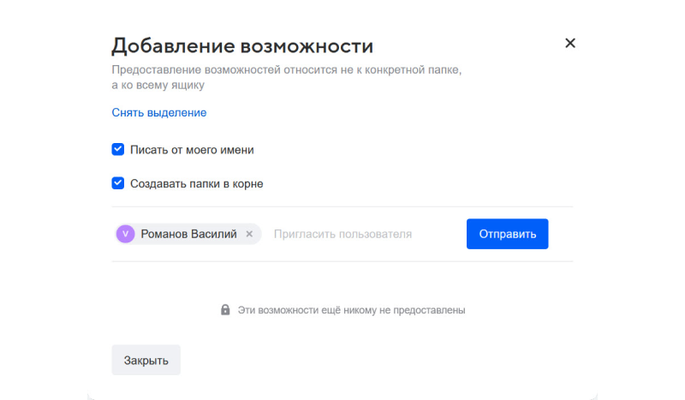The image size is (685, 400).
Task: Click the 'Писать от моего имени' label text
Action: click(192, 150)
